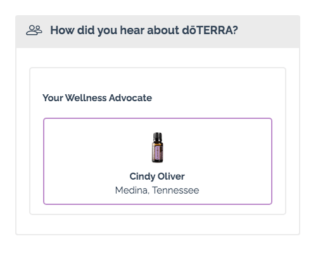Image resolution: width=318 pixels, height=253 pixels.
Task: Click the question mark ending the header title
Action: (235, 30)
